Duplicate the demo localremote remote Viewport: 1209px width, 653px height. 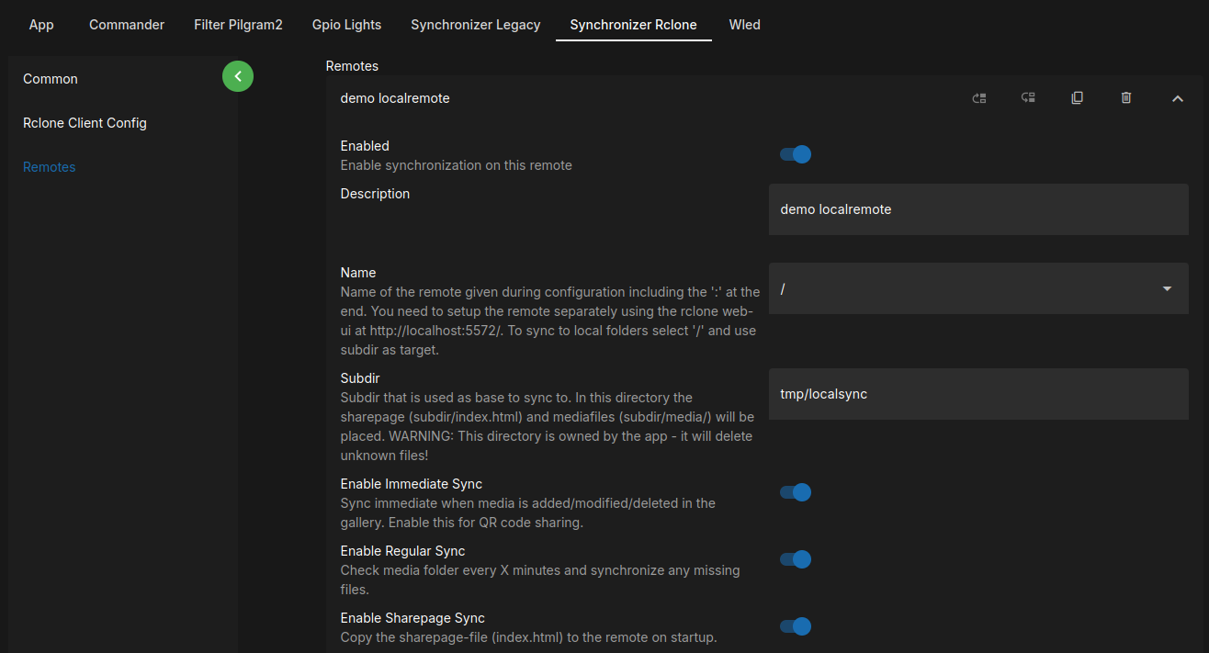1077,97
